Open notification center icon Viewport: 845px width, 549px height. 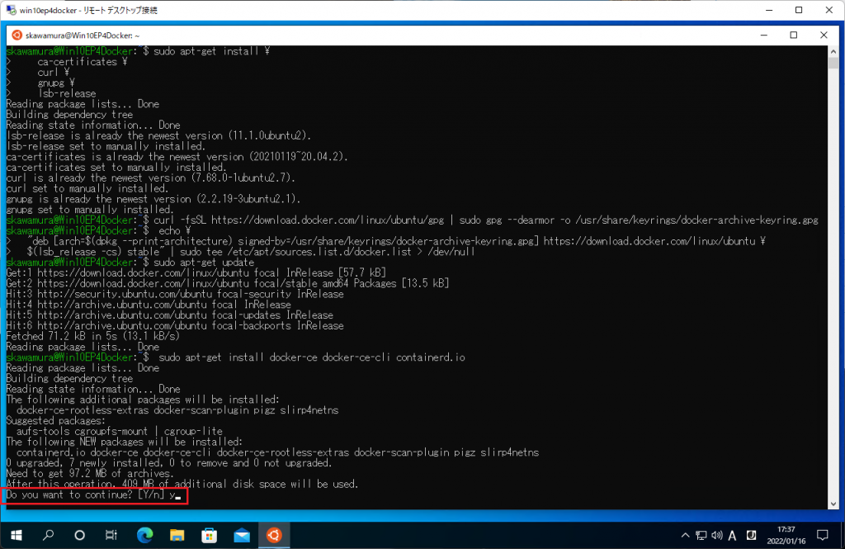click(x=823, y=535)
